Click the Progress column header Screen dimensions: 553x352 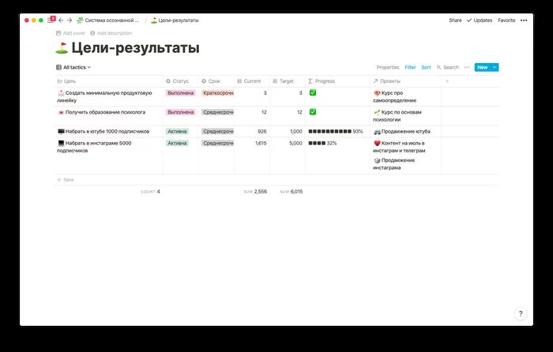click(x=337, y=81)
